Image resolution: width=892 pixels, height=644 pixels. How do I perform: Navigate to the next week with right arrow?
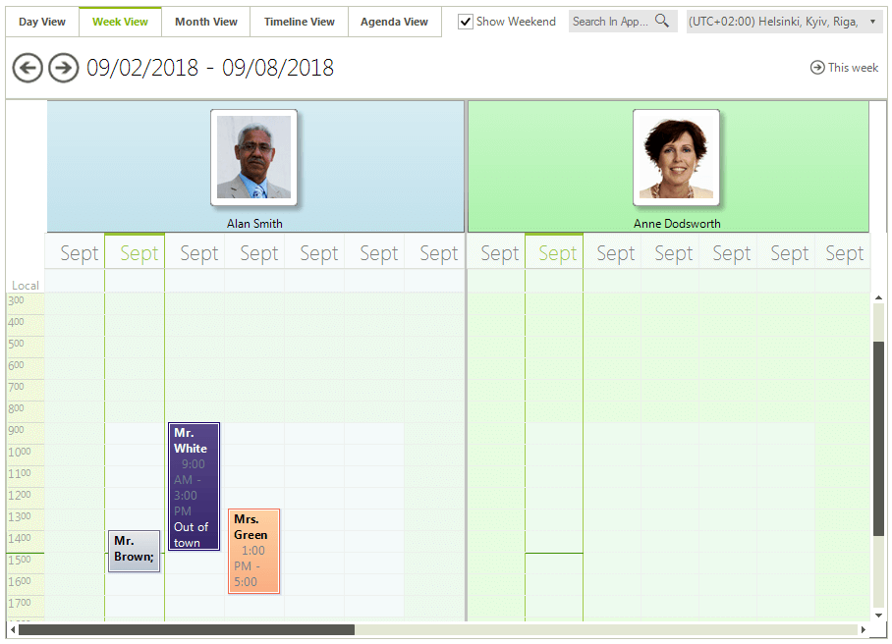(x=63, y=68)
